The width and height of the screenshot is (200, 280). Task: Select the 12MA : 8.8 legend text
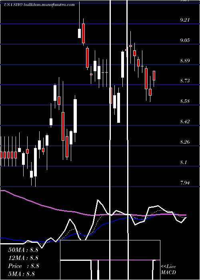pos(23,258)
